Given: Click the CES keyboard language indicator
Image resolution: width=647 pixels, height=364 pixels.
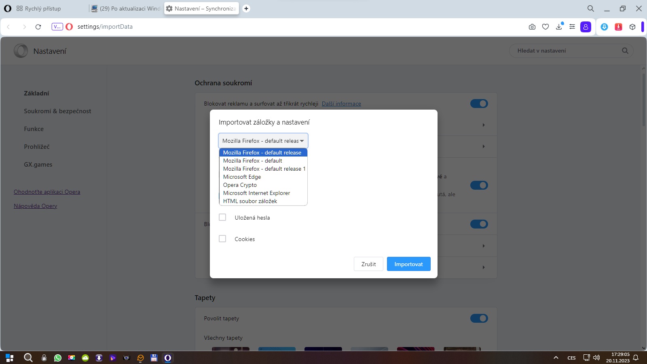Looking at the screenshot, I should [572, 358].
